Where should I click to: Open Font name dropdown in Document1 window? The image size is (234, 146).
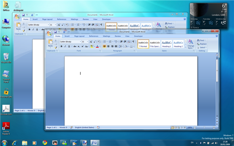48,25
